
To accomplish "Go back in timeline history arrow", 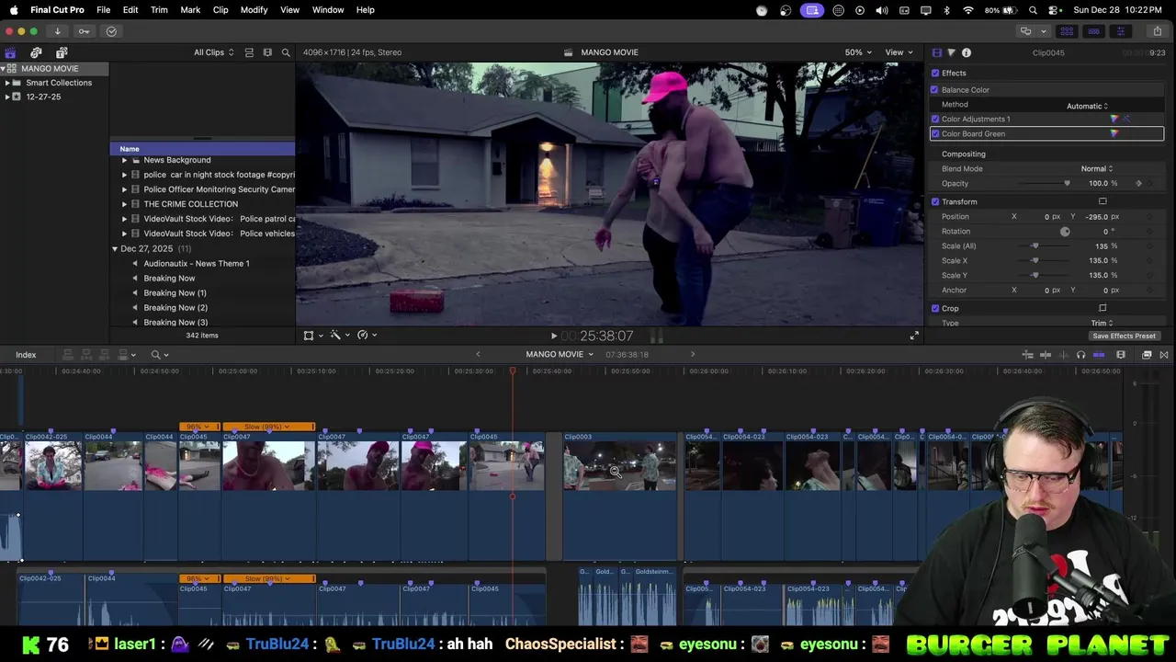I will [478, 354].
